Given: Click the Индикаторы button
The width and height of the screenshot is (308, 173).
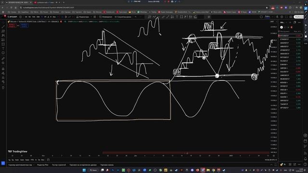Looking at the screenshot, I should click(83, 17).
